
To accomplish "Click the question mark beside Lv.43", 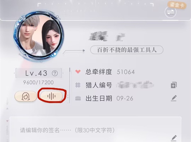I will [55, 73].
